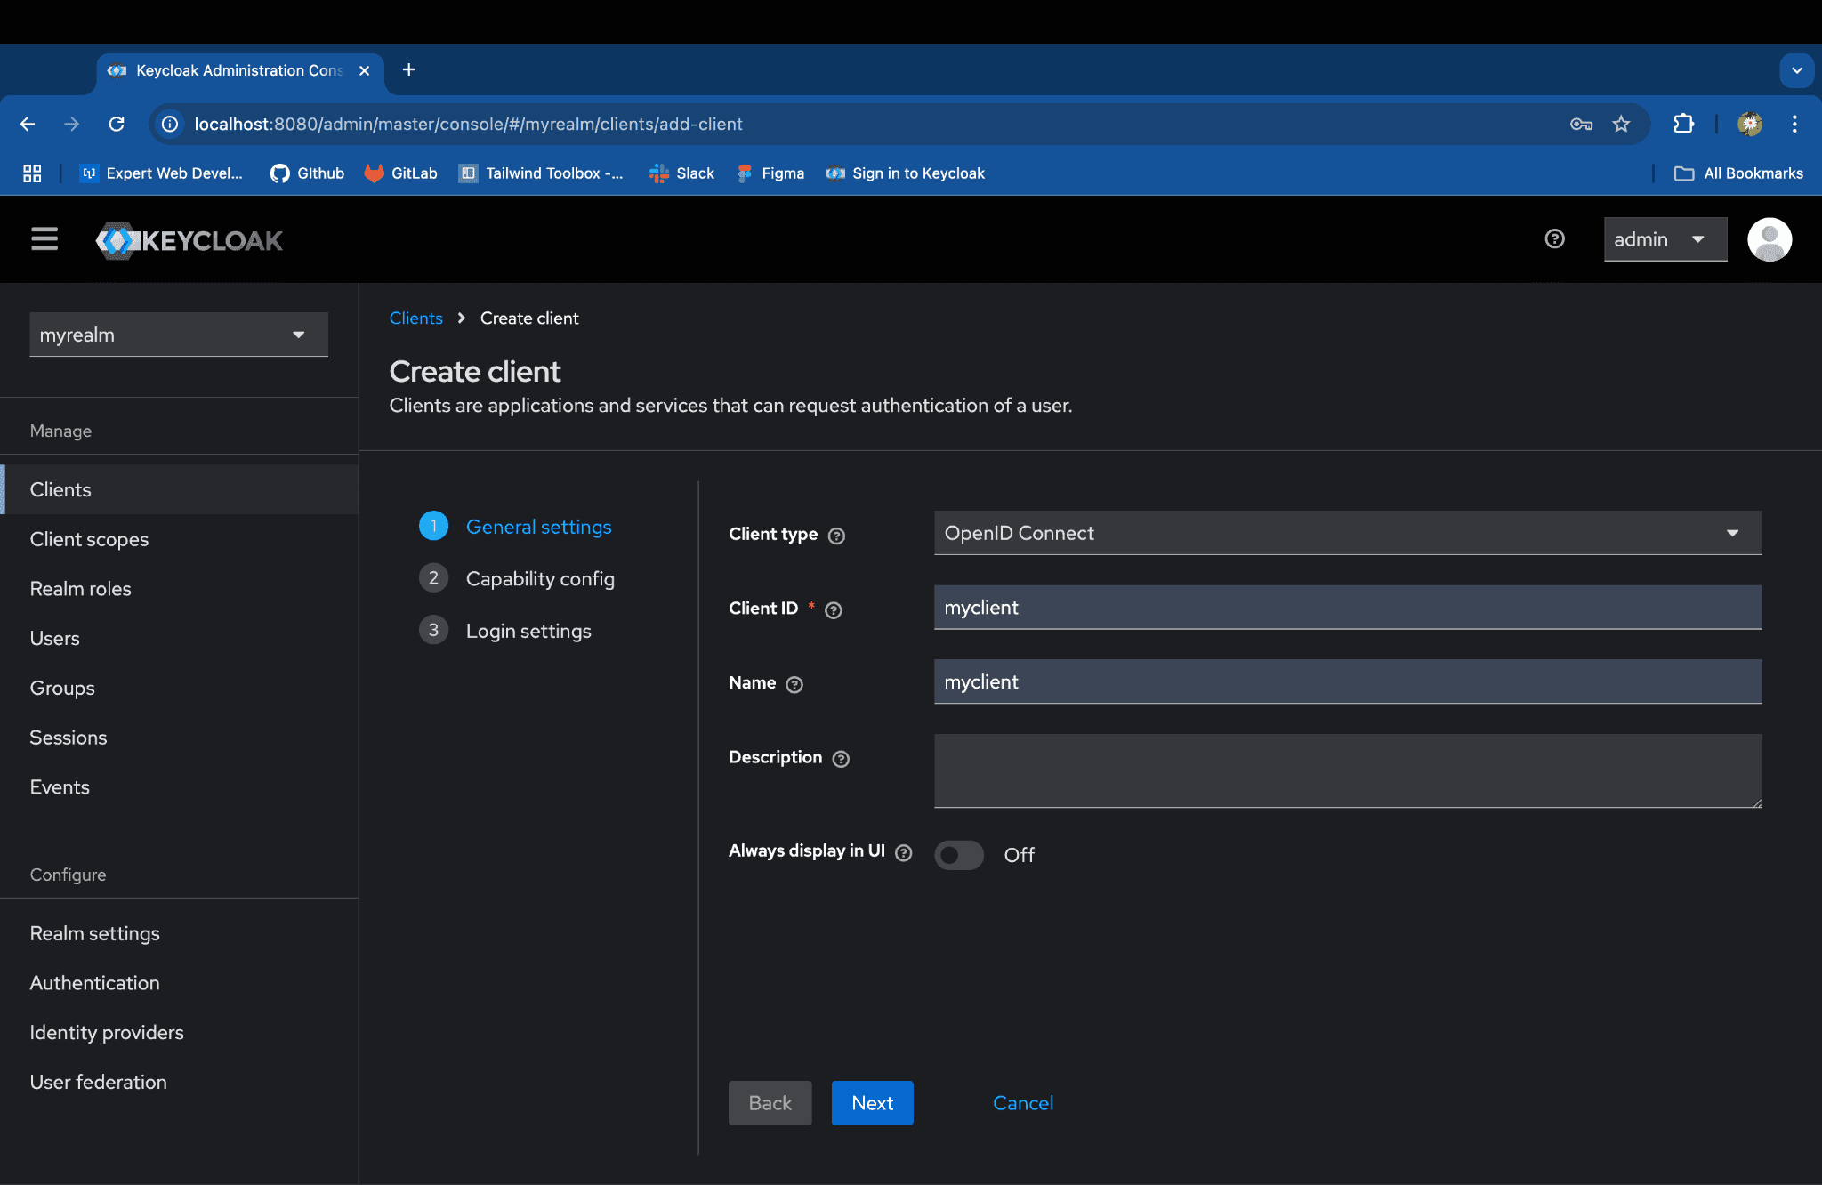Click the Client type help icon
Screen dimensions: 1822x1185
tap(836, 536)
